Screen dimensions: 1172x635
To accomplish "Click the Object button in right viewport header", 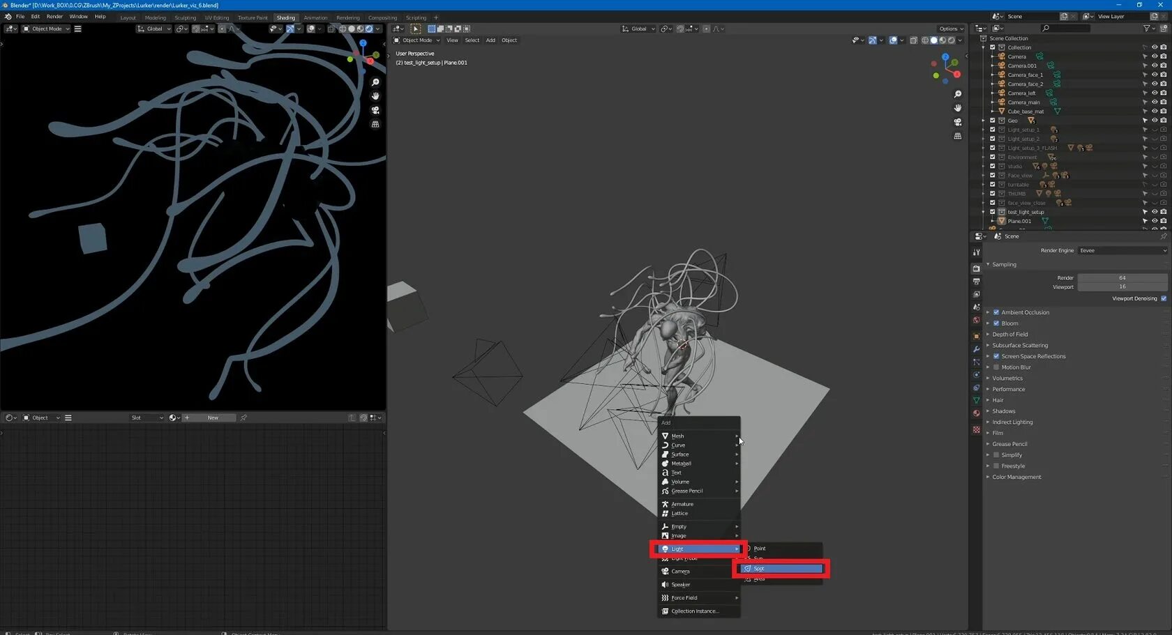I will 509,40.
